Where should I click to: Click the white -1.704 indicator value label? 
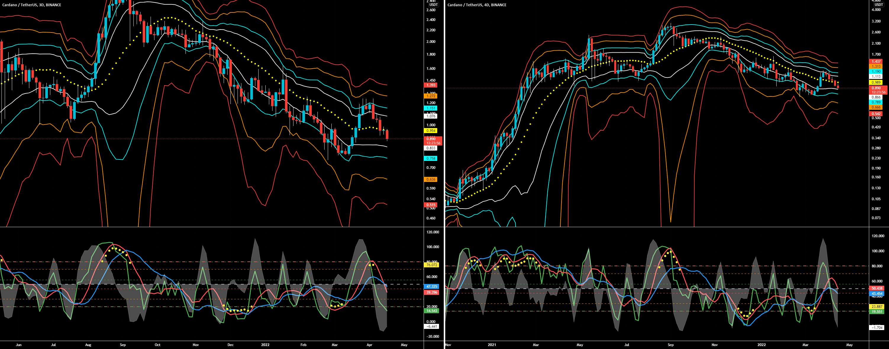[x=877, y=328]
